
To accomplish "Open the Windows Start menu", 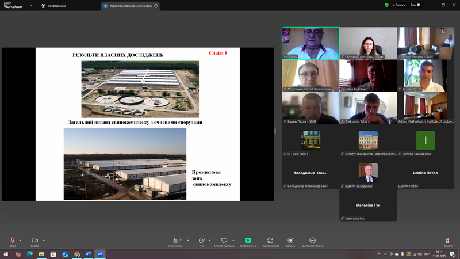I will 6,254.
